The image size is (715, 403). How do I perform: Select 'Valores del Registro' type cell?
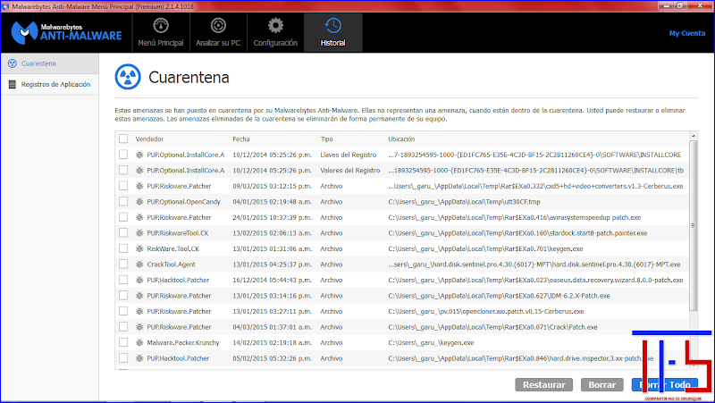[349, 171]
